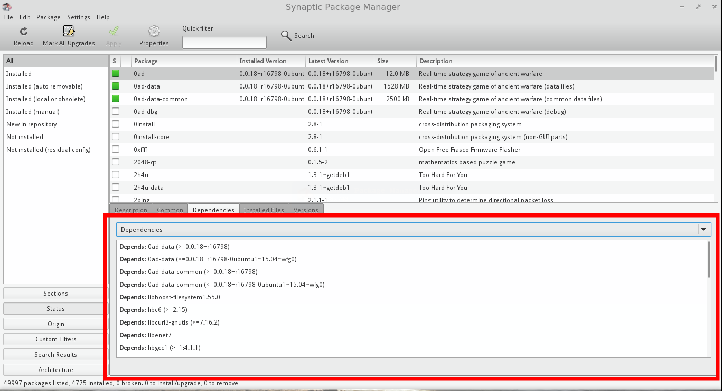Open the Edit menu
Screen dimensions: 722x391
[25, 17]
